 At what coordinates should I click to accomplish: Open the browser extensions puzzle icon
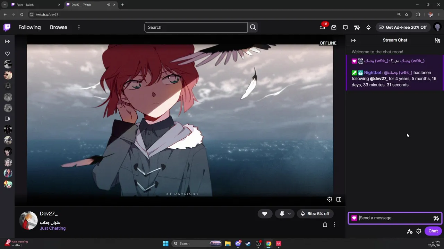418,15
